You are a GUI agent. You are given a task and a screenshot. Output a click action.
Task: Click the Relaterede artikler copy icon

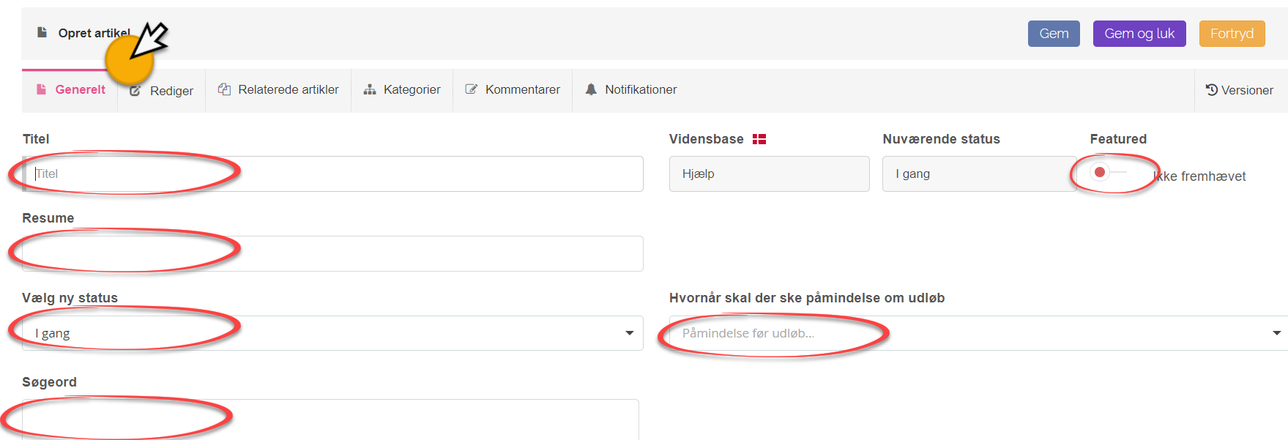coord(224,89)
